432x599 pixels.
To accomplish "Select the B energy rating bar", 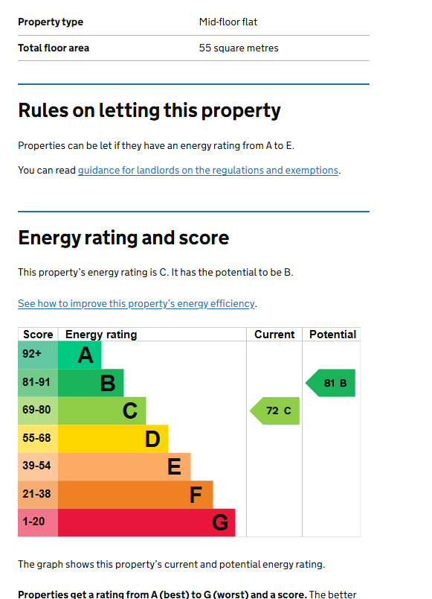I will 91,383.
